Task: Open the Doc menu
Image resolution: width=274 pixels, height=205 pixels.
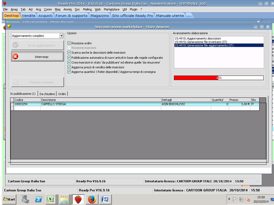Action: [x=77, y=9]
